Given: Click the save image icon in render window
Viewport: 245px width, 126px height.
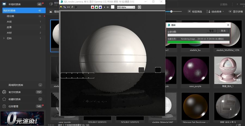Looking at the screenshot, I should tap(61, 7).
